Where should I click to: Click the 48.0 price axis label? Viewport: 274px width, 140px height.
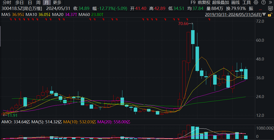point(260,59)
